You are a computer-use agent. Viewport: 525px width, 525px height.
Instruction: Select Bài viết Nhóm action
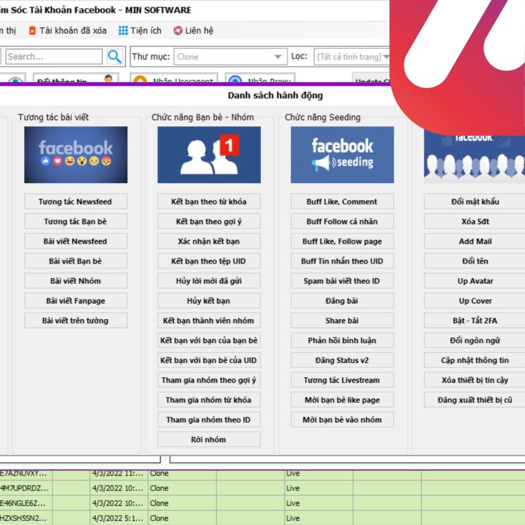[75, 281]
